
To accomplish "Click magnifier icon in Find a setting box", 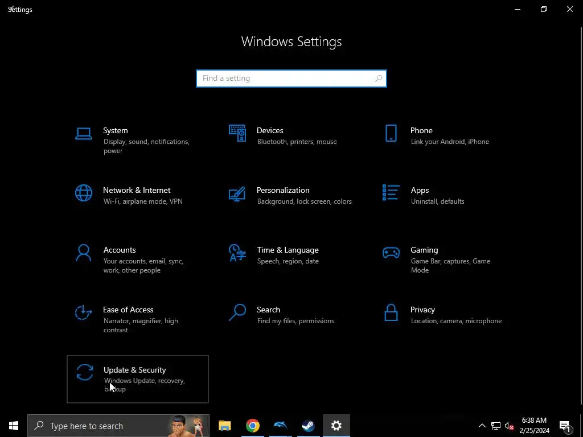I will click(x=379, y=79).
